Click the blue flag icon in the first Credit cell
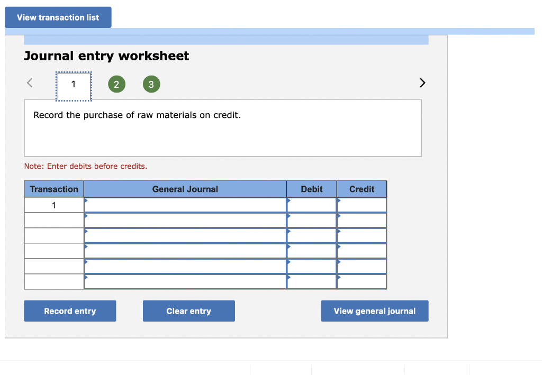 (x=338, y=202)
